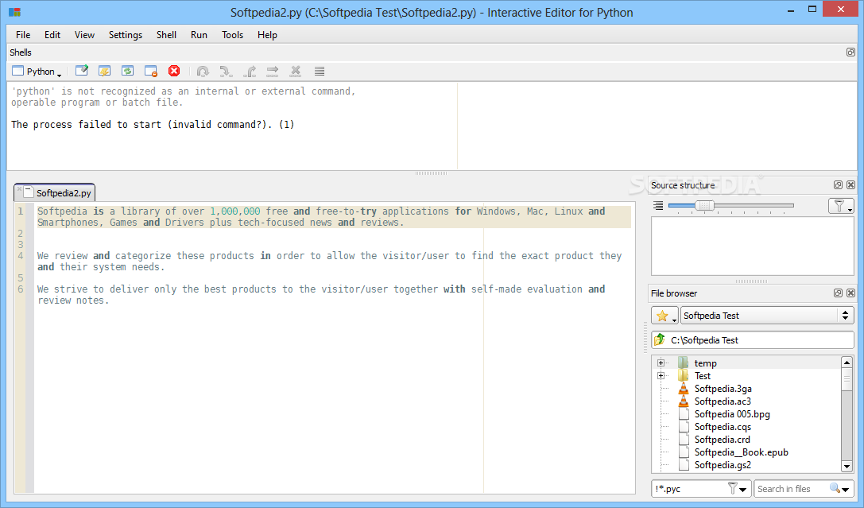
Task: Open the Shell menu
Action: [166, 35]
